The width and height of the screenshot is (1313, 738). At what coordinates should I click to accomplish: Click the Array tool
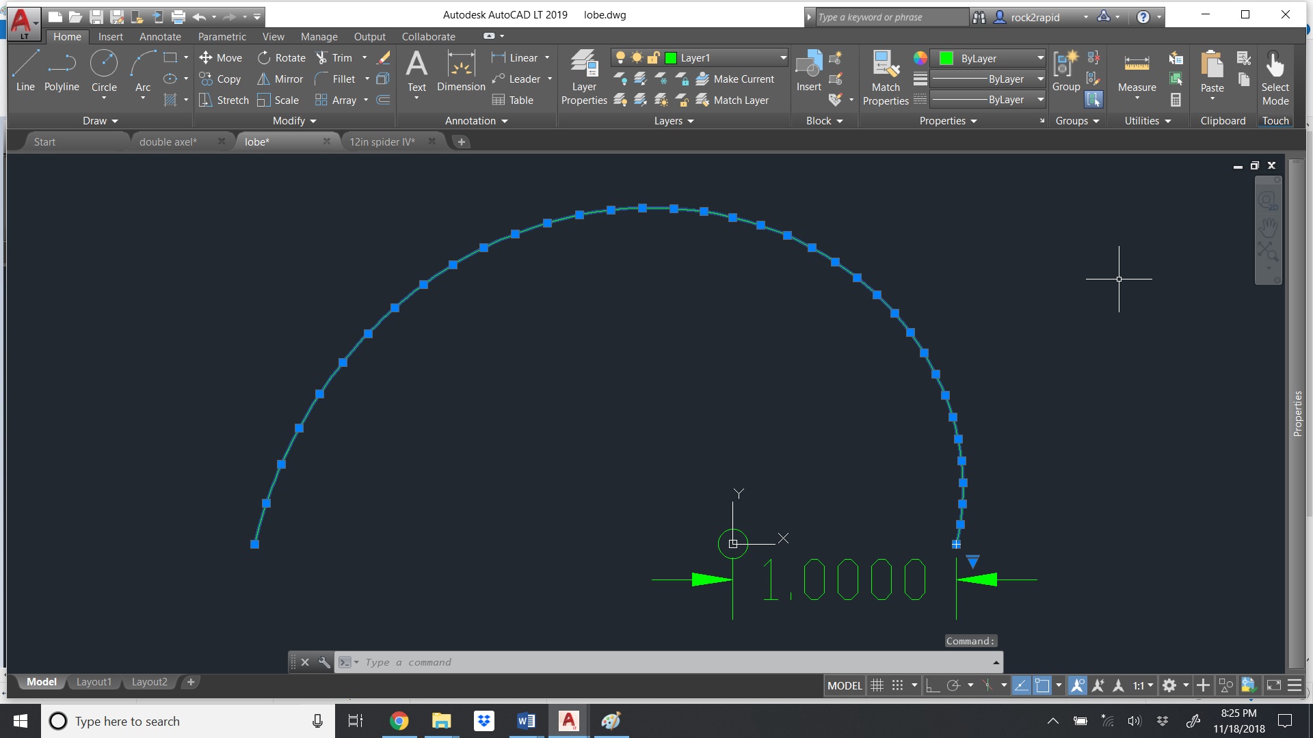[x=336, y=100]
